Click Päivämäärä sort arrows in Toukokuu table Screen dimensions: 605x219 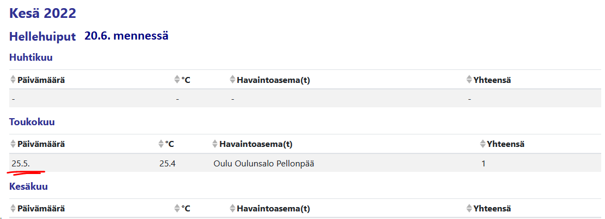coord(13,144)
